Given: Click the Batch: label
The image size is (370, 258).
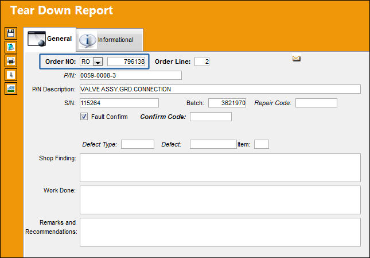Looking at the screenshot, I should point(195,103).
